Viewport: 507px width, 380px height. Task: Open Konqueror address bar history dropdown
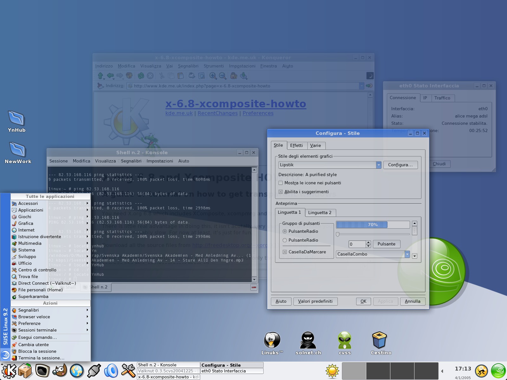tap(362, 86)
